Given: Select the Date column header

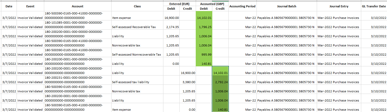Looking at the screenshot, I should (9, 6).
